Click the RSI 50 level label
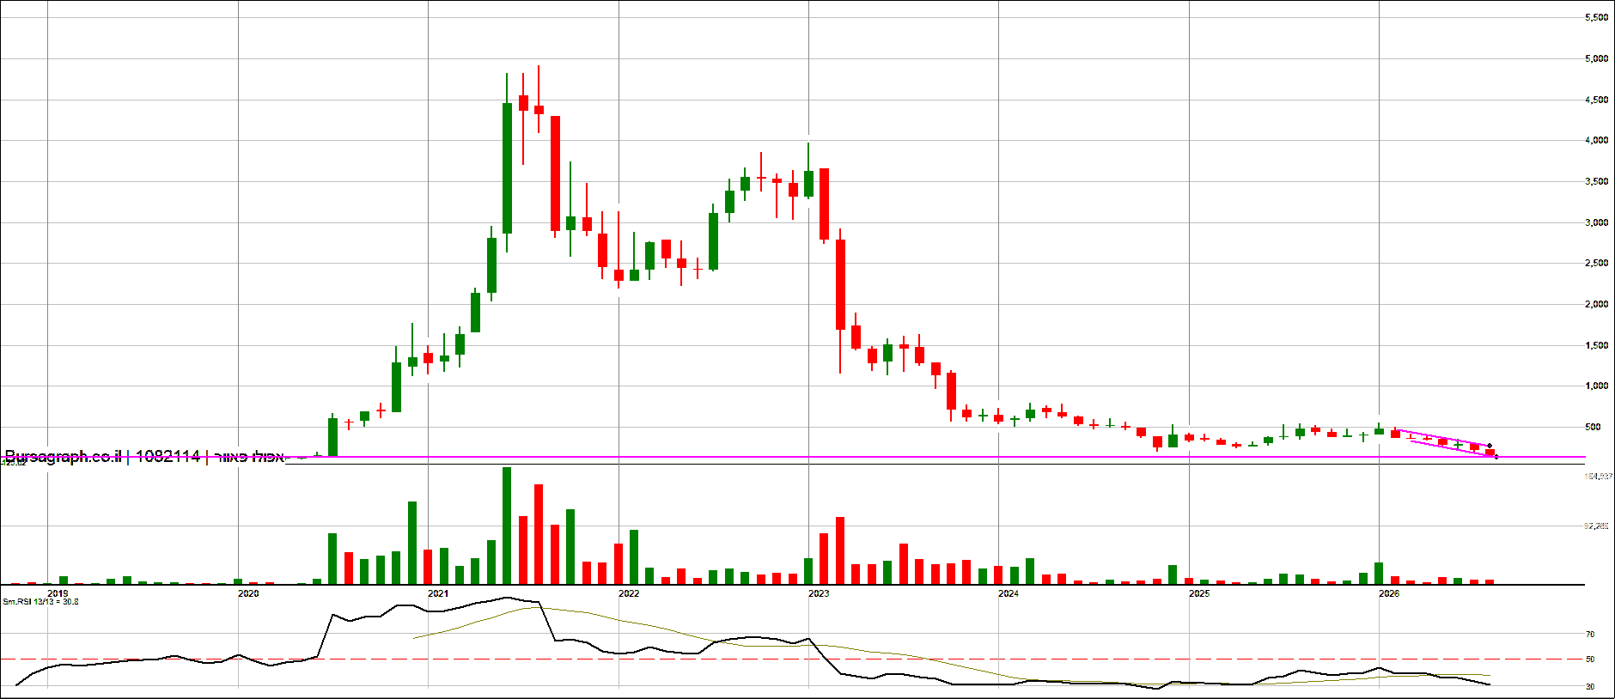Screen dimensions: 1615x699 point(1590,659)
